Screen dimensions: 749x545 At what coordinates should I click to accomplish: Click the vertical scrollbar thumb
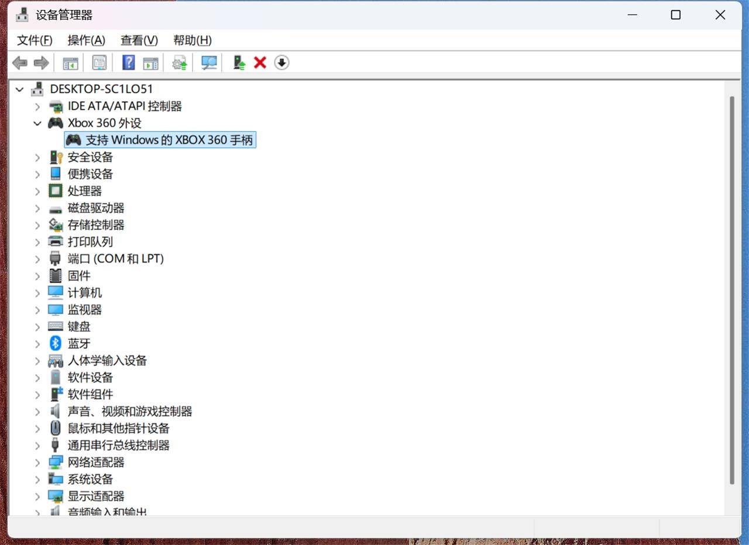pos(731,290)
